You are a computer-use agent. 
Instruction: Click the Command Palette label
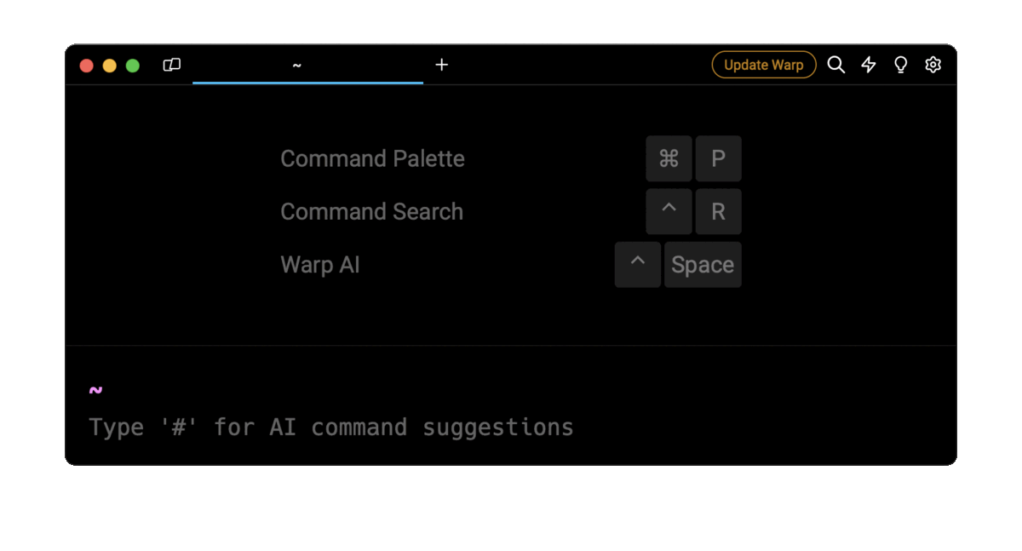pos(372,158)
